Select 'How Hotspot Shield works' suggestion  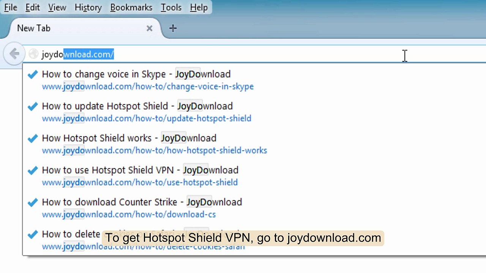[129, 138]
